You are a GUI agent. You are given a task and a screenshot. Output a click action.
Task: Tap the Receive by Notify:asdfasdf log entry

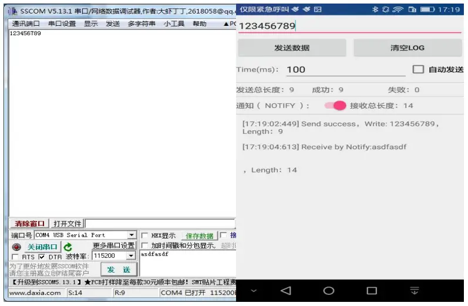click(324, 147)
